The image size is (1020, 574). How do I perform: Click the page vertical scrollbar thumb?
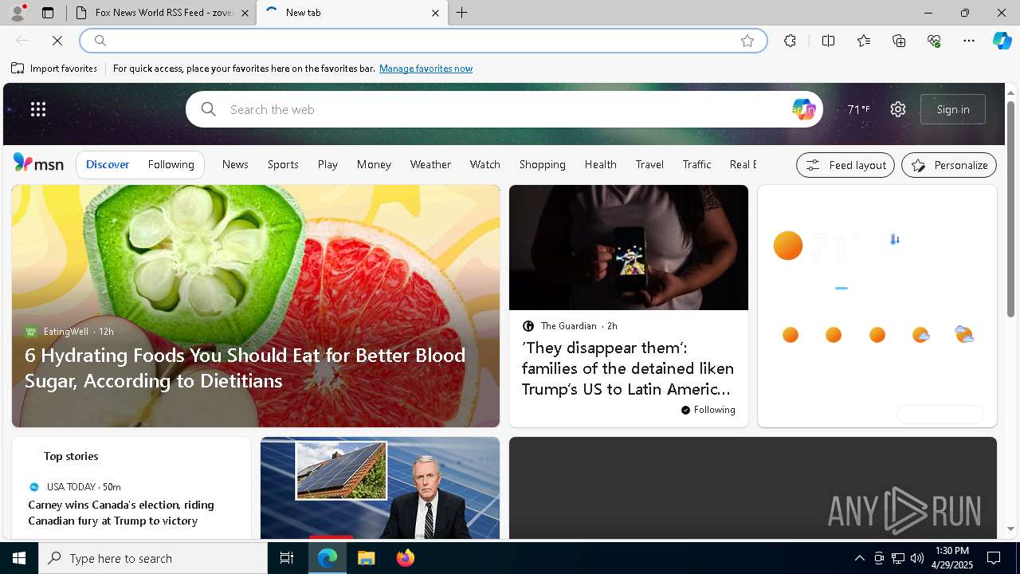click(1010, 207)
